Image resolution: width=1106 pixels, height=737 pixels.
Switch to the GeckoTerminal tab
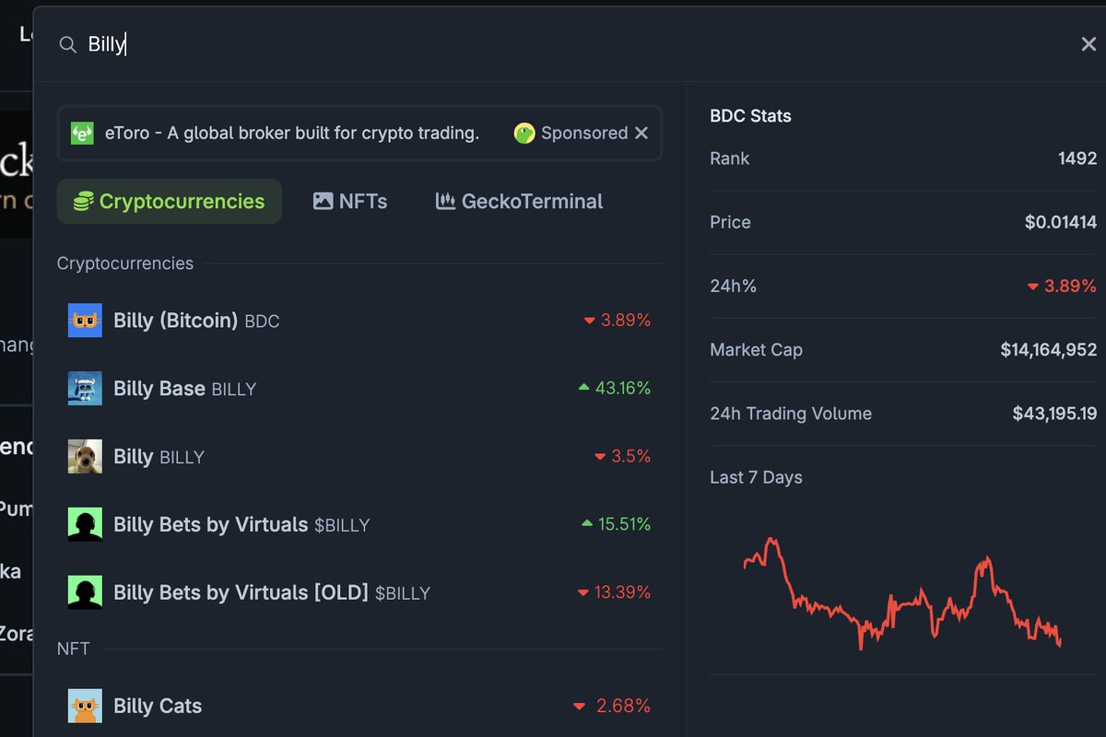(520, 201)
